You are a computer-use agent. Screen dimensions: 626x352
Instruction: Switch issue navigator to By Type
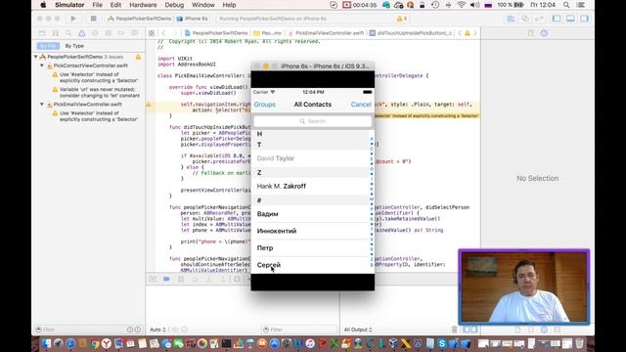click(74, 46)
